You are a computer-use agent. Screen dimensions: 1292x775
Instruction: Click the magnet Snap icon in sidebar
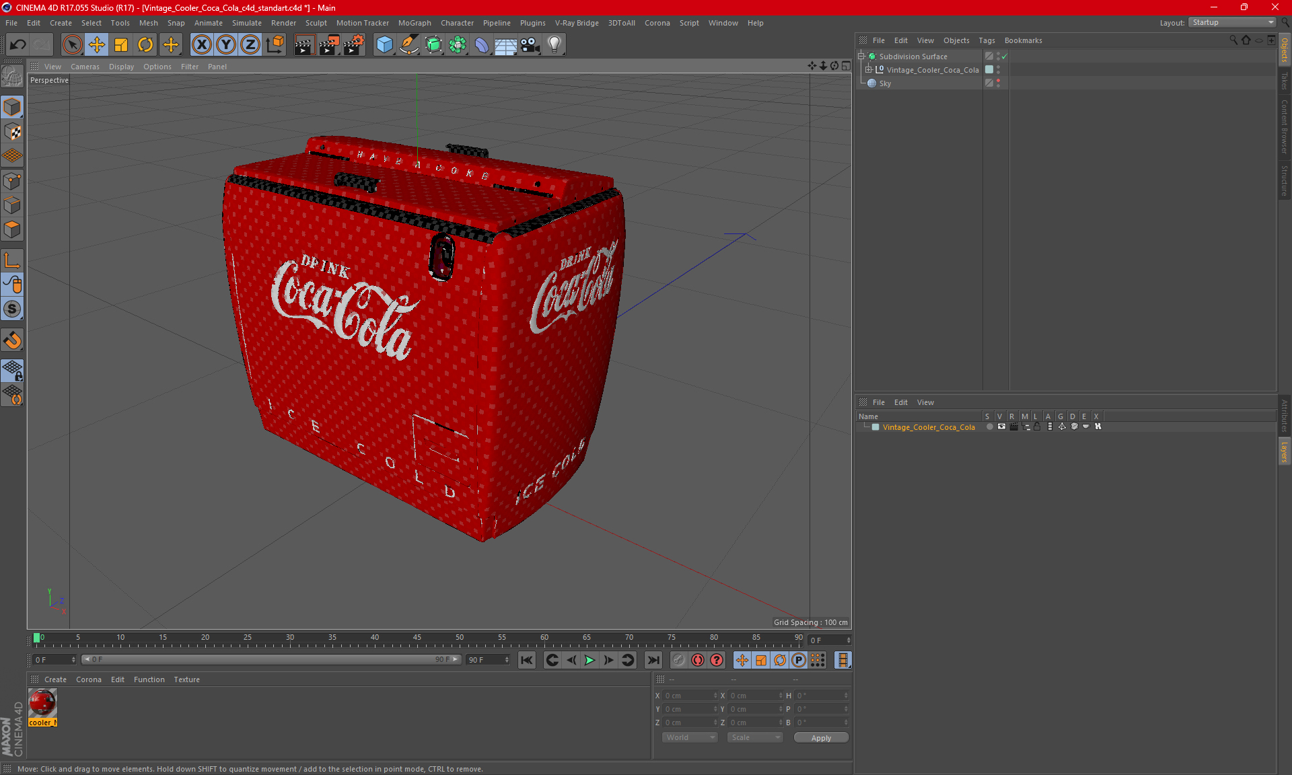click(12, 340)
